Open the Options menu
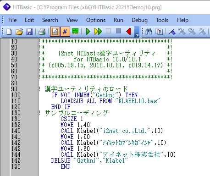 [x=96, y=20]
